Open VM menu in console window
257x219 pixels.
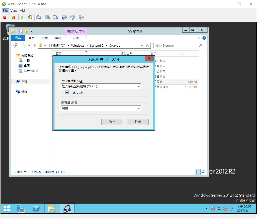pyautogui.click(x=22, y=11)
